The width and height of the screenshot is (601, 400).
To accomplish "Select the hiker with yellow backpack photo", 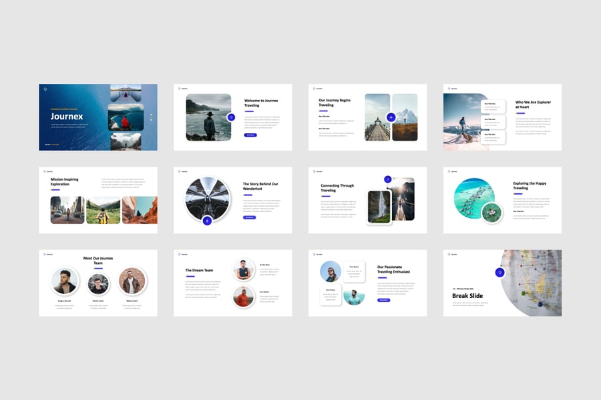I will pyautogui.click(x=103, y=210).
